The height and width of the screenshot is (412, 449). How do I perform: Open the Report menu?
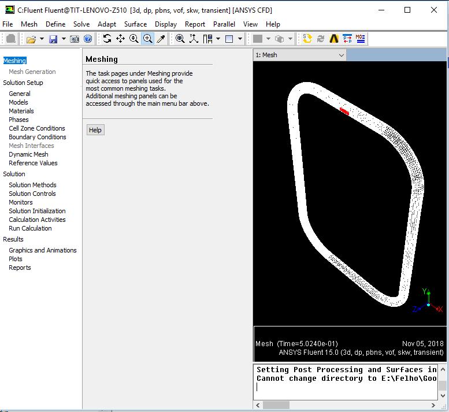(195, 24)
